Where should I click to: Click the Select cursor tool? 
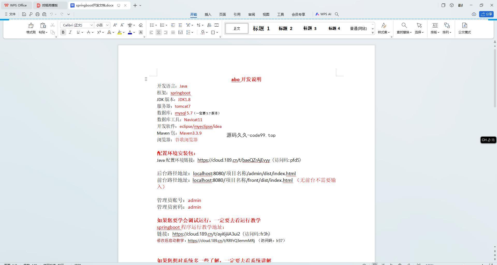point(419,28)
